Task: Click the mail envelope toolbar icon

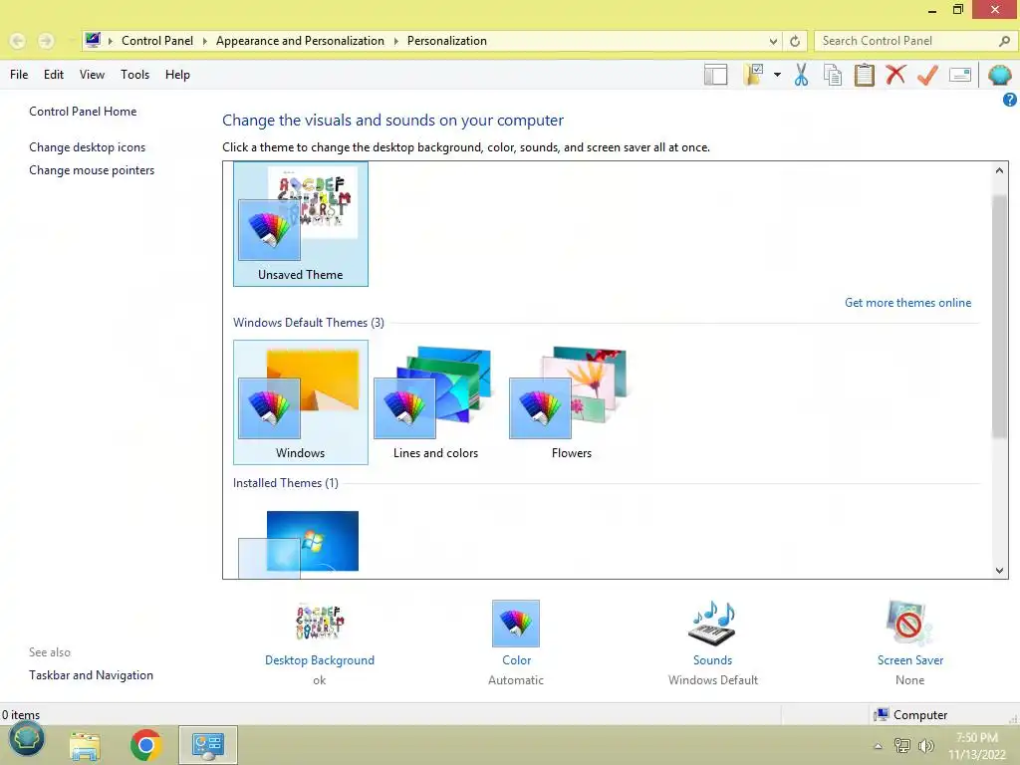Action: [960, 75]
